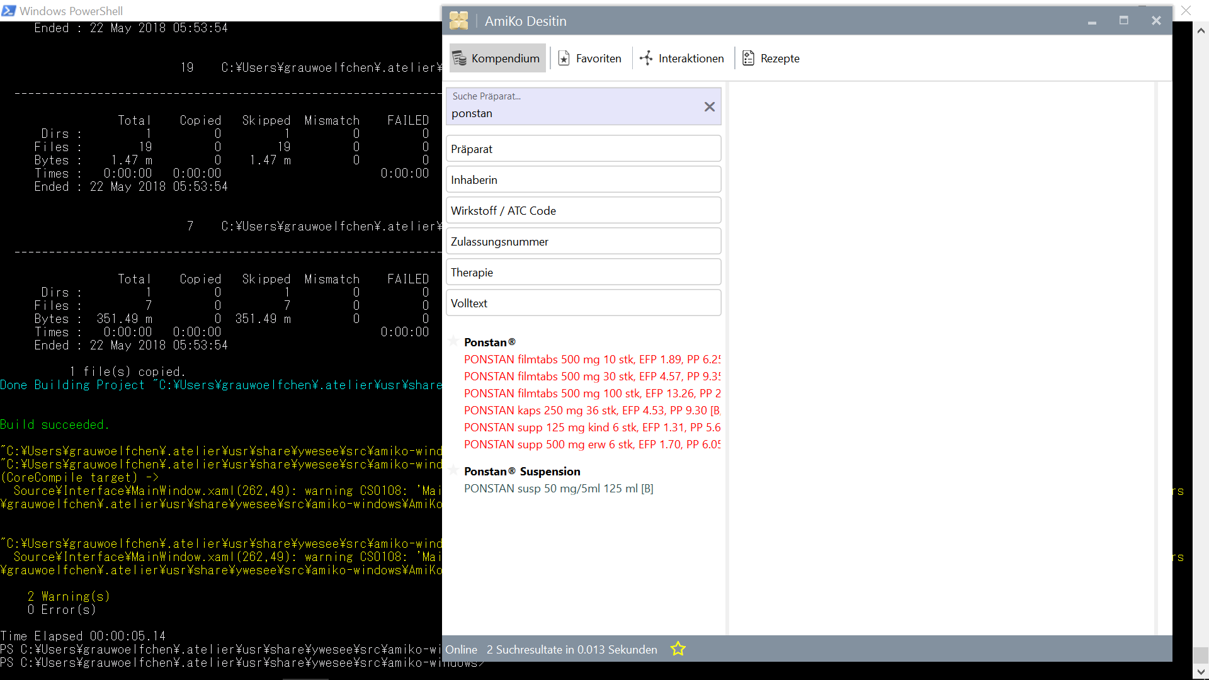The image size is (1209, 680).
Task: Select Präparat search mode
Action: tap(584, 149)
